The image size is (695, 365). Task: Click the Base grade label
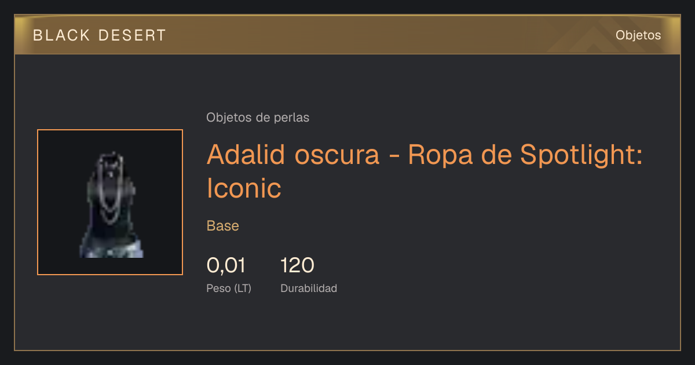(x=223, y=226)
